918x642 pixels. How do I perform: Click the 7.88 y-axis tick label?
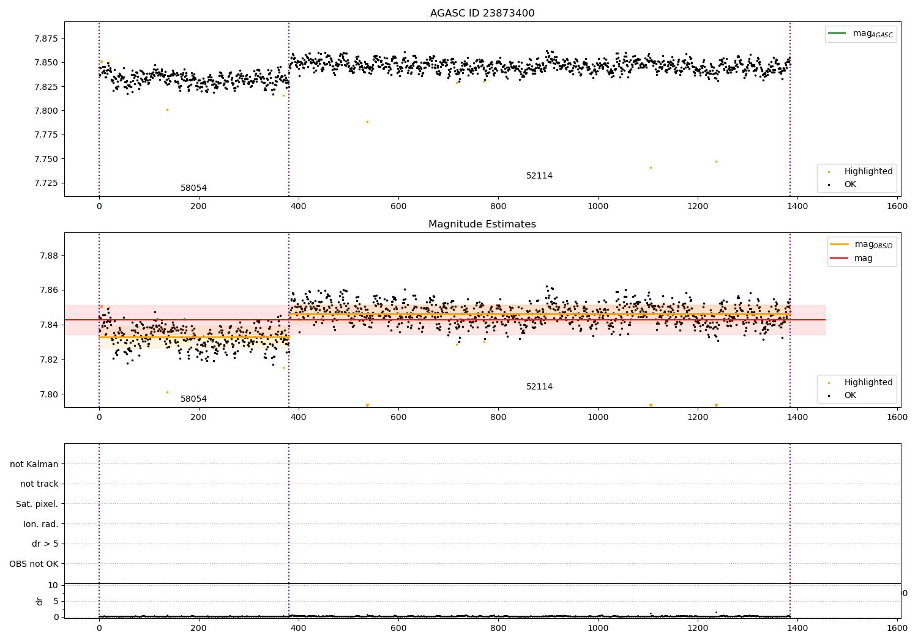coord(48,256)
